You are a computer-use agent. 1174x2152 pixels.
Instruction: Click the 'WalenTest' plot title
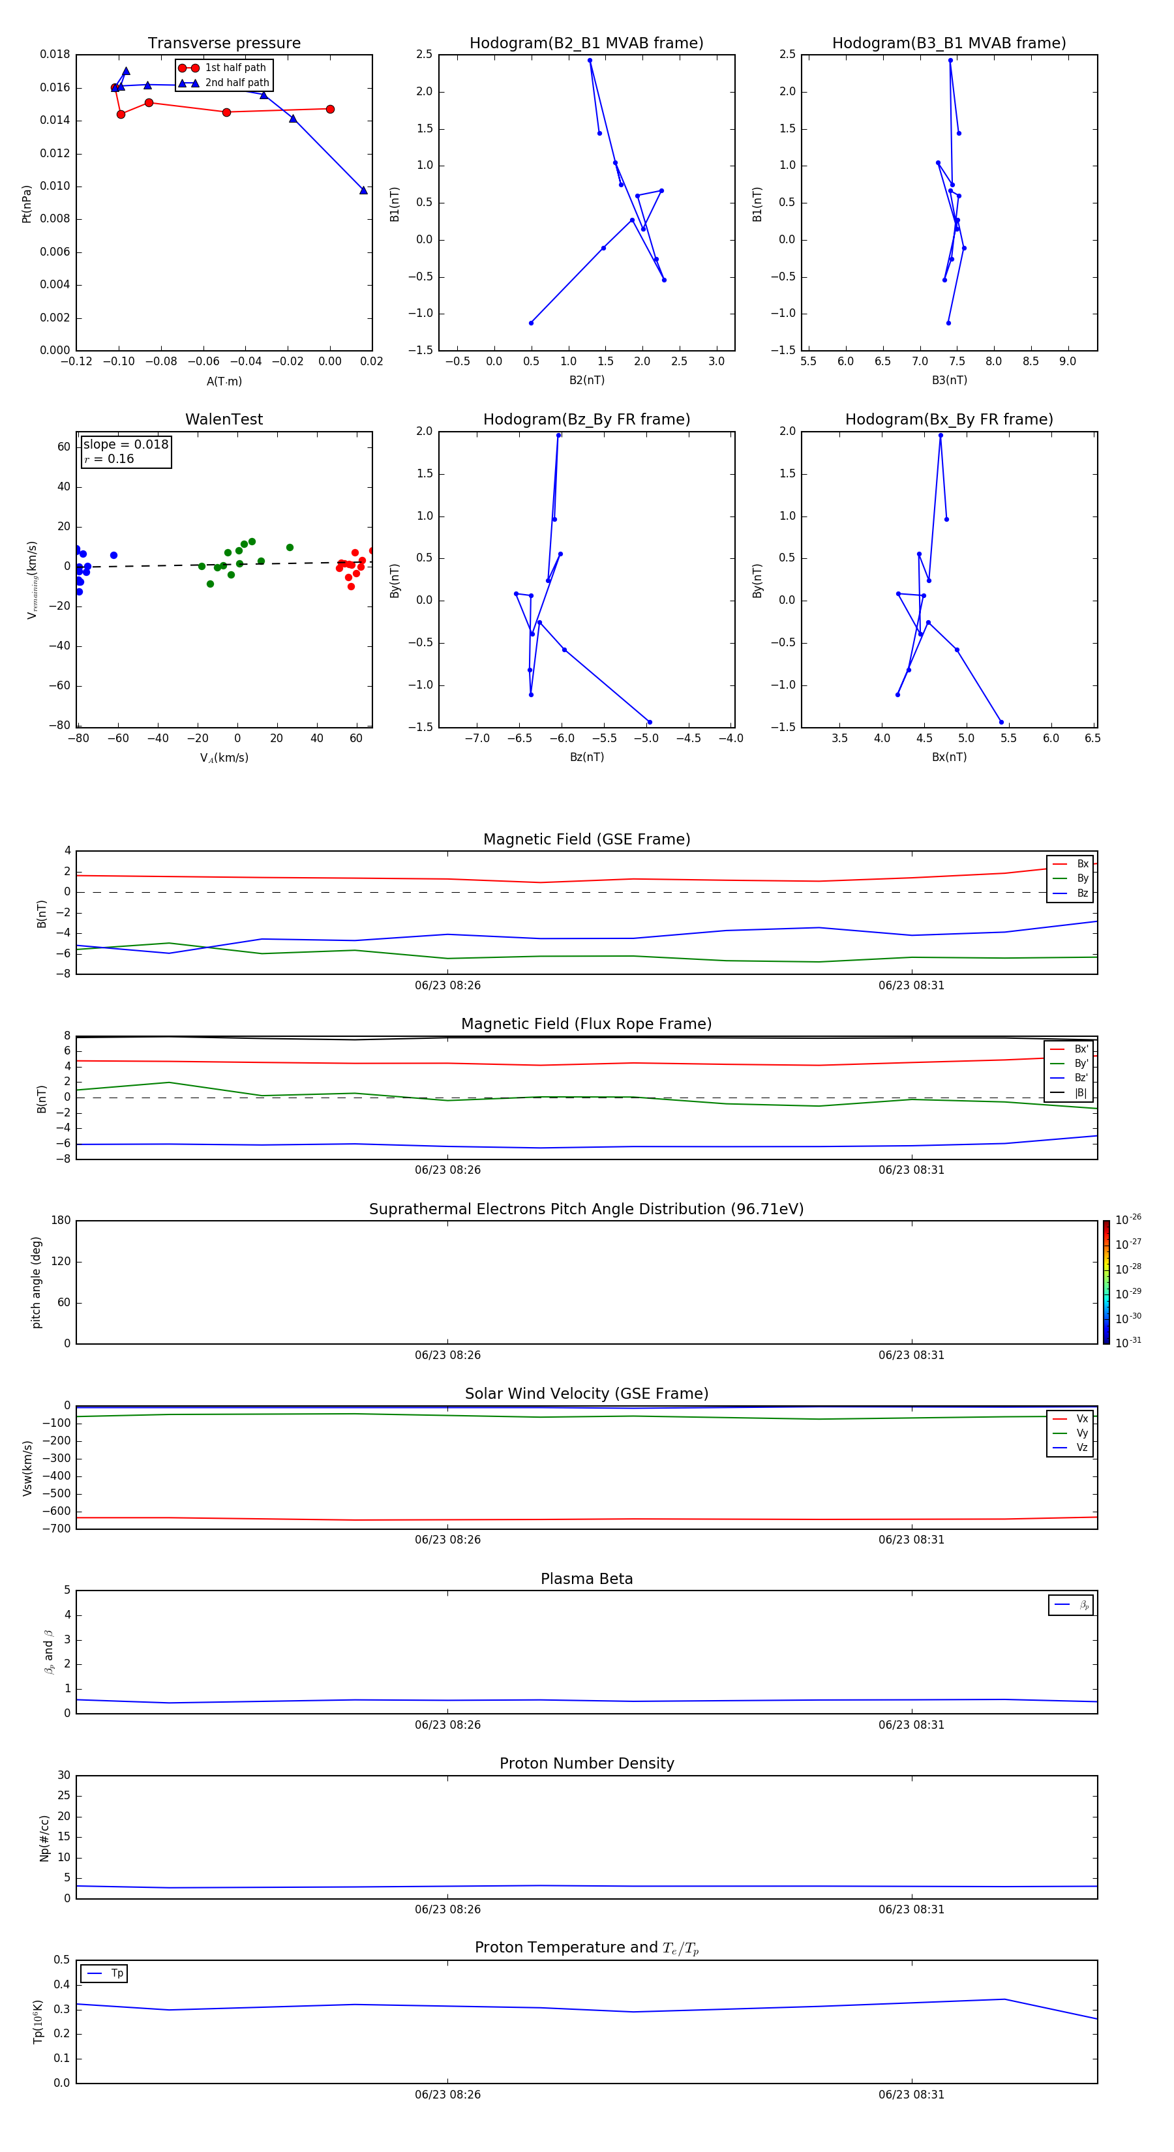pyautogui.click(x=224, y=419)
